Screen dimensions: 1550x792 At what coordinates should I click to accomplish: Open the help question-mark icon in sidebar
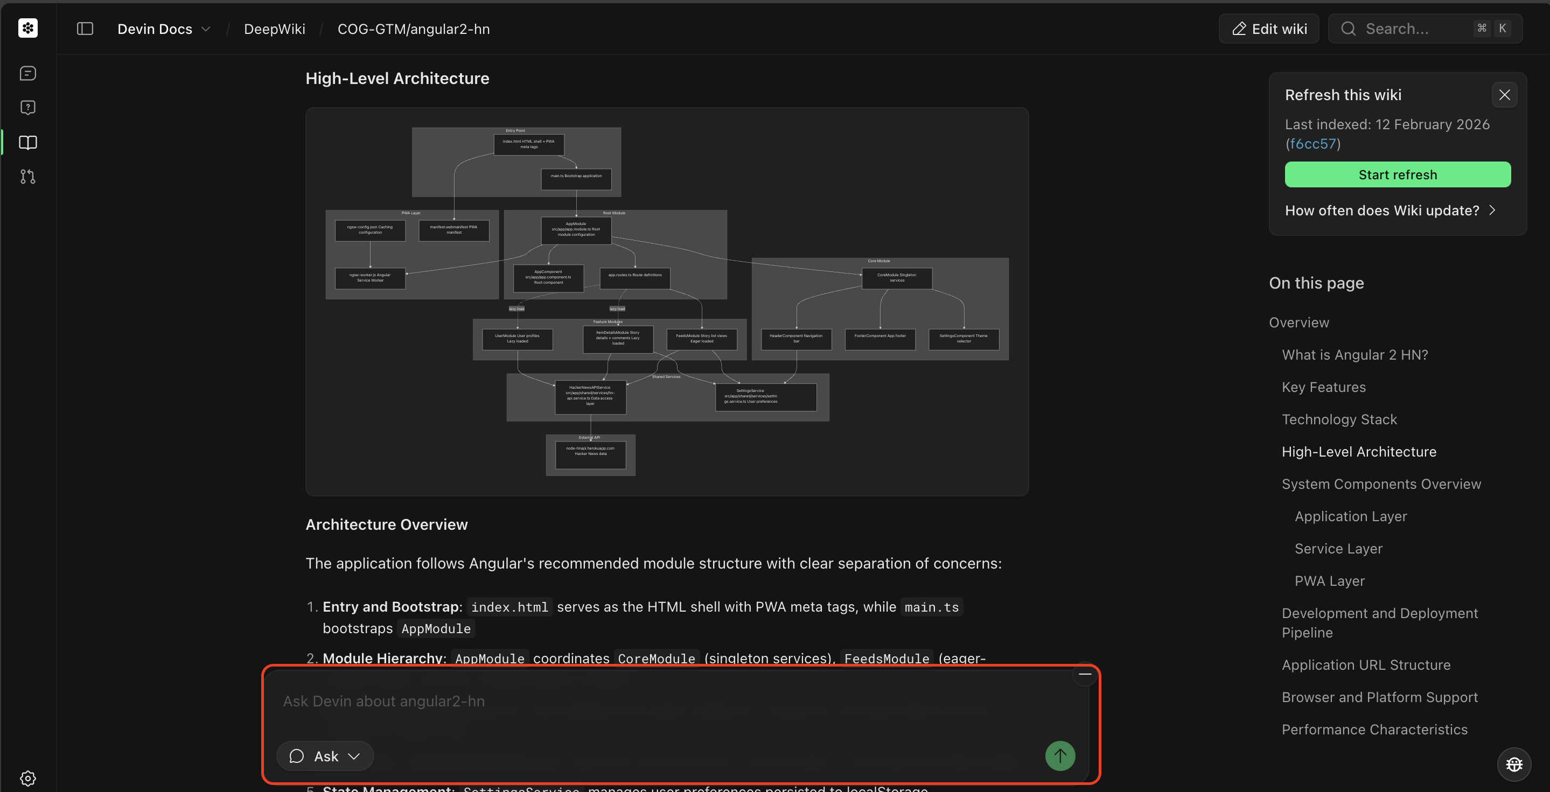27,107
